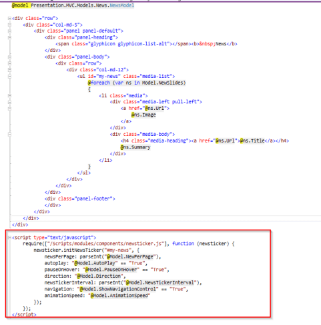Screen dimensions: 321x325
Task: Collapse the script type="text/javascript" block
Action: click(x=9, y=238)
